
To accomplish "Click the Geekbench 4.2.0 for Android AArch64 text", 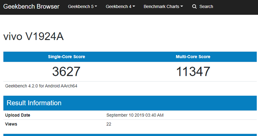I will click(41, 86).
